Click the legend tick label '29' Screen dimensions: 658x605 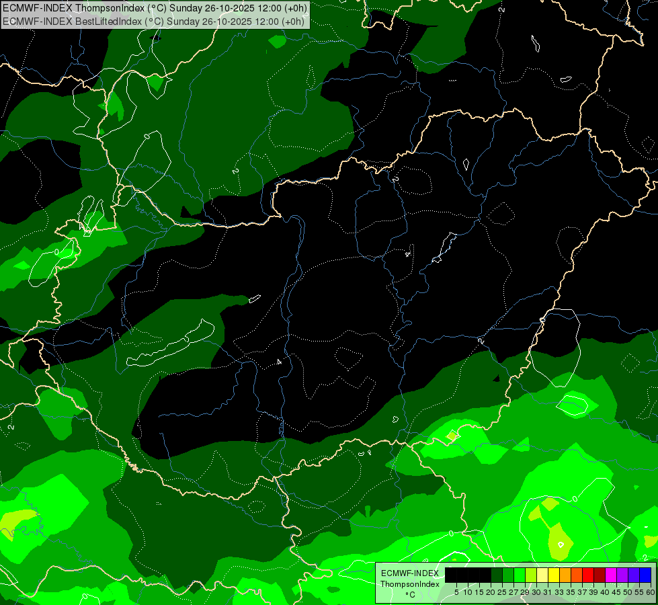click(x=525, y=592)
